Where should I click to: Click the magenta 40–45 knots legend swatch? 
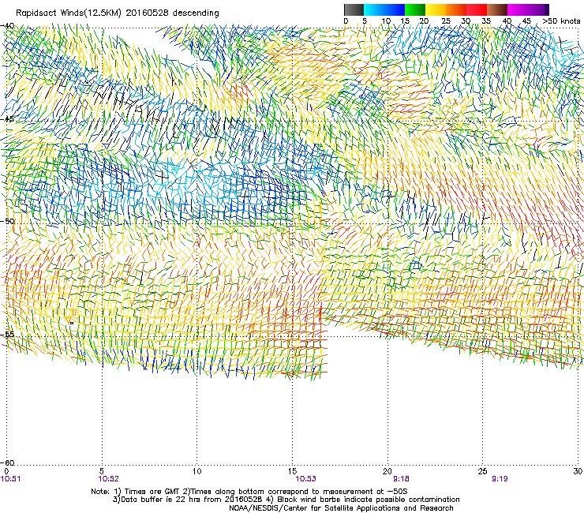[518, 9]
